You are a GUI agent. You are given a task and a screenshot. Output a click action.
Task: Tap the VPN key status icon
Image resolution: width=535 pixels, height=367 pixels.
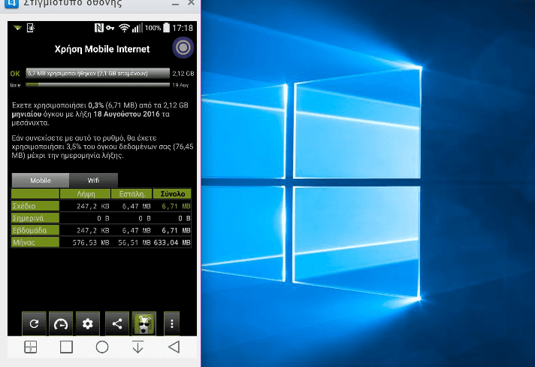110,28
